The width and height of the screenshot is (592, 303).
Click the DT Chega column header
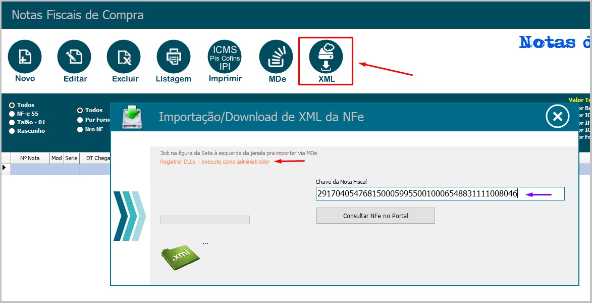pyautogui.click(x=95, y=158)
